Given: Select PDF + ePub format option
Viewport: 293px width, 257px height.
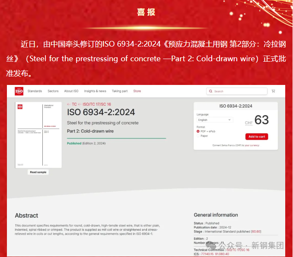Looking at the screenshot, I should coord(198,131).
